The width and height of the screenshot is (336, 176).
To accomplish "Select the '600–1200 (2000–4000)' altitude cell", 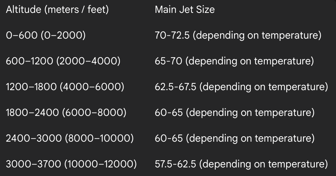I will [x=63, y=61].
